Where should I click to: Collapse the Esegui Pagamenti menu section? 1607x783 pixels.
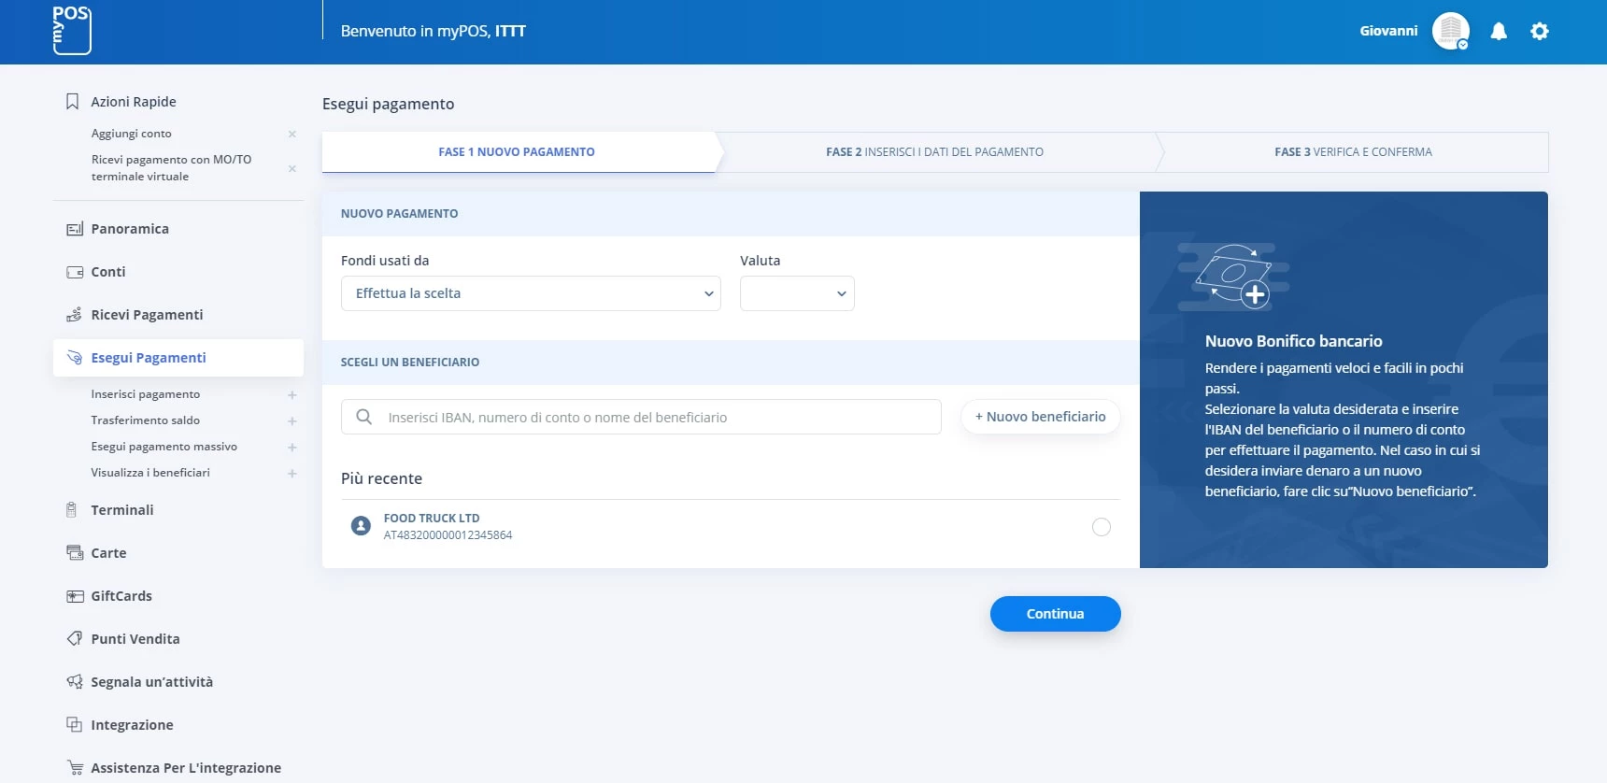[149, 358]
